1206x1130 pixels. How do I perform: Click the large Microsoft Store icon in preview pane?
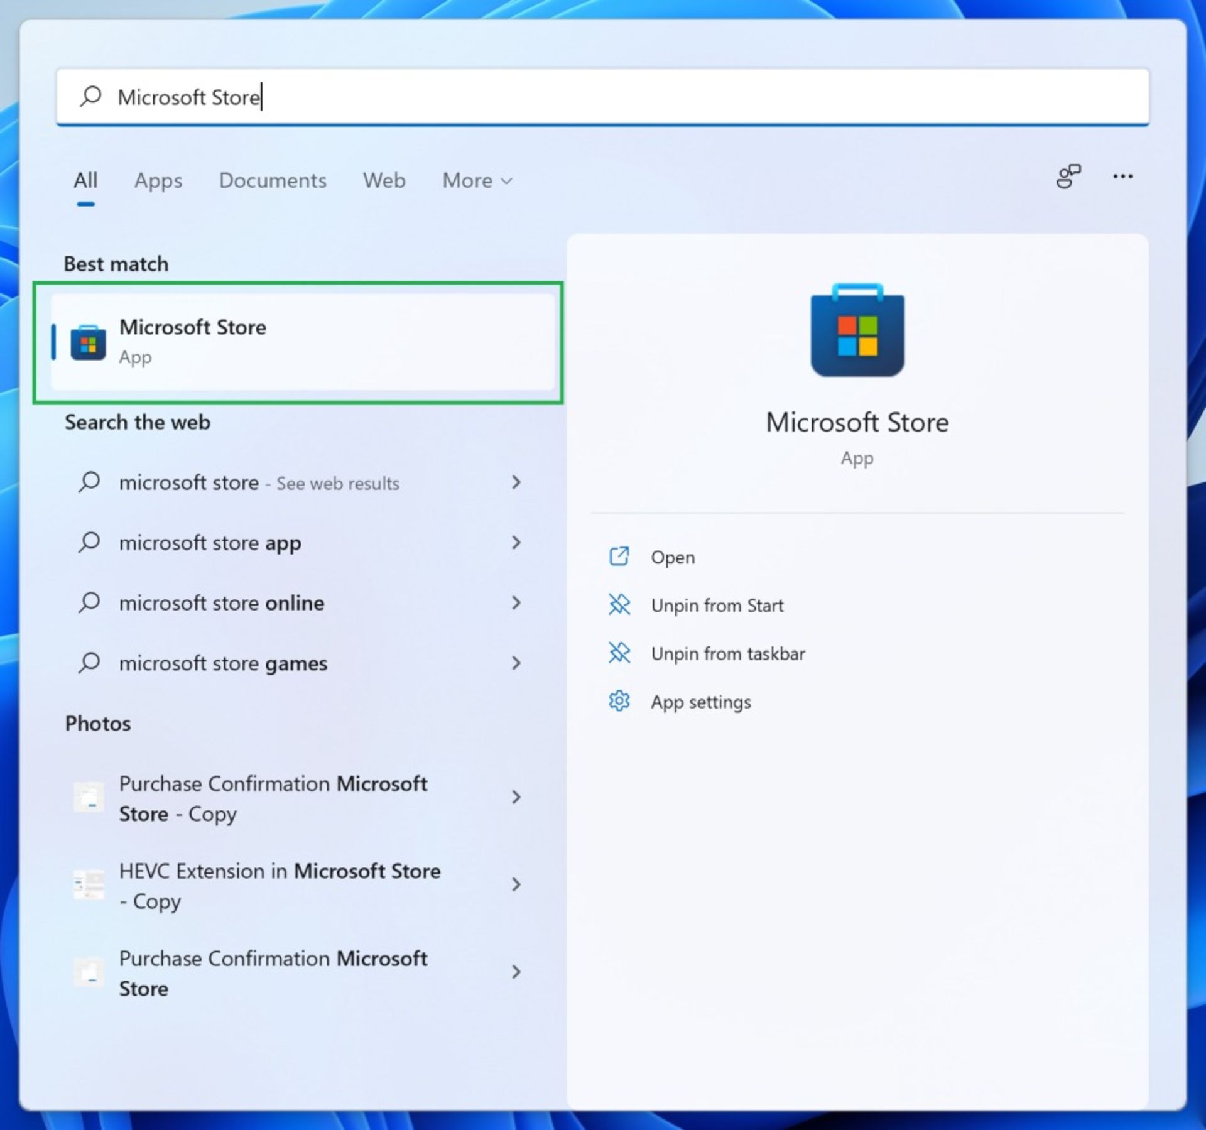pos(857,331)
